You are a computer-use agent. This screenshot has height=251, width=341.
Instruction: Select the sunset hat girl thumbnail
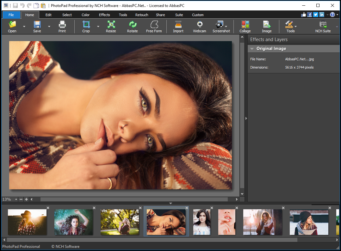pos(27,222)
